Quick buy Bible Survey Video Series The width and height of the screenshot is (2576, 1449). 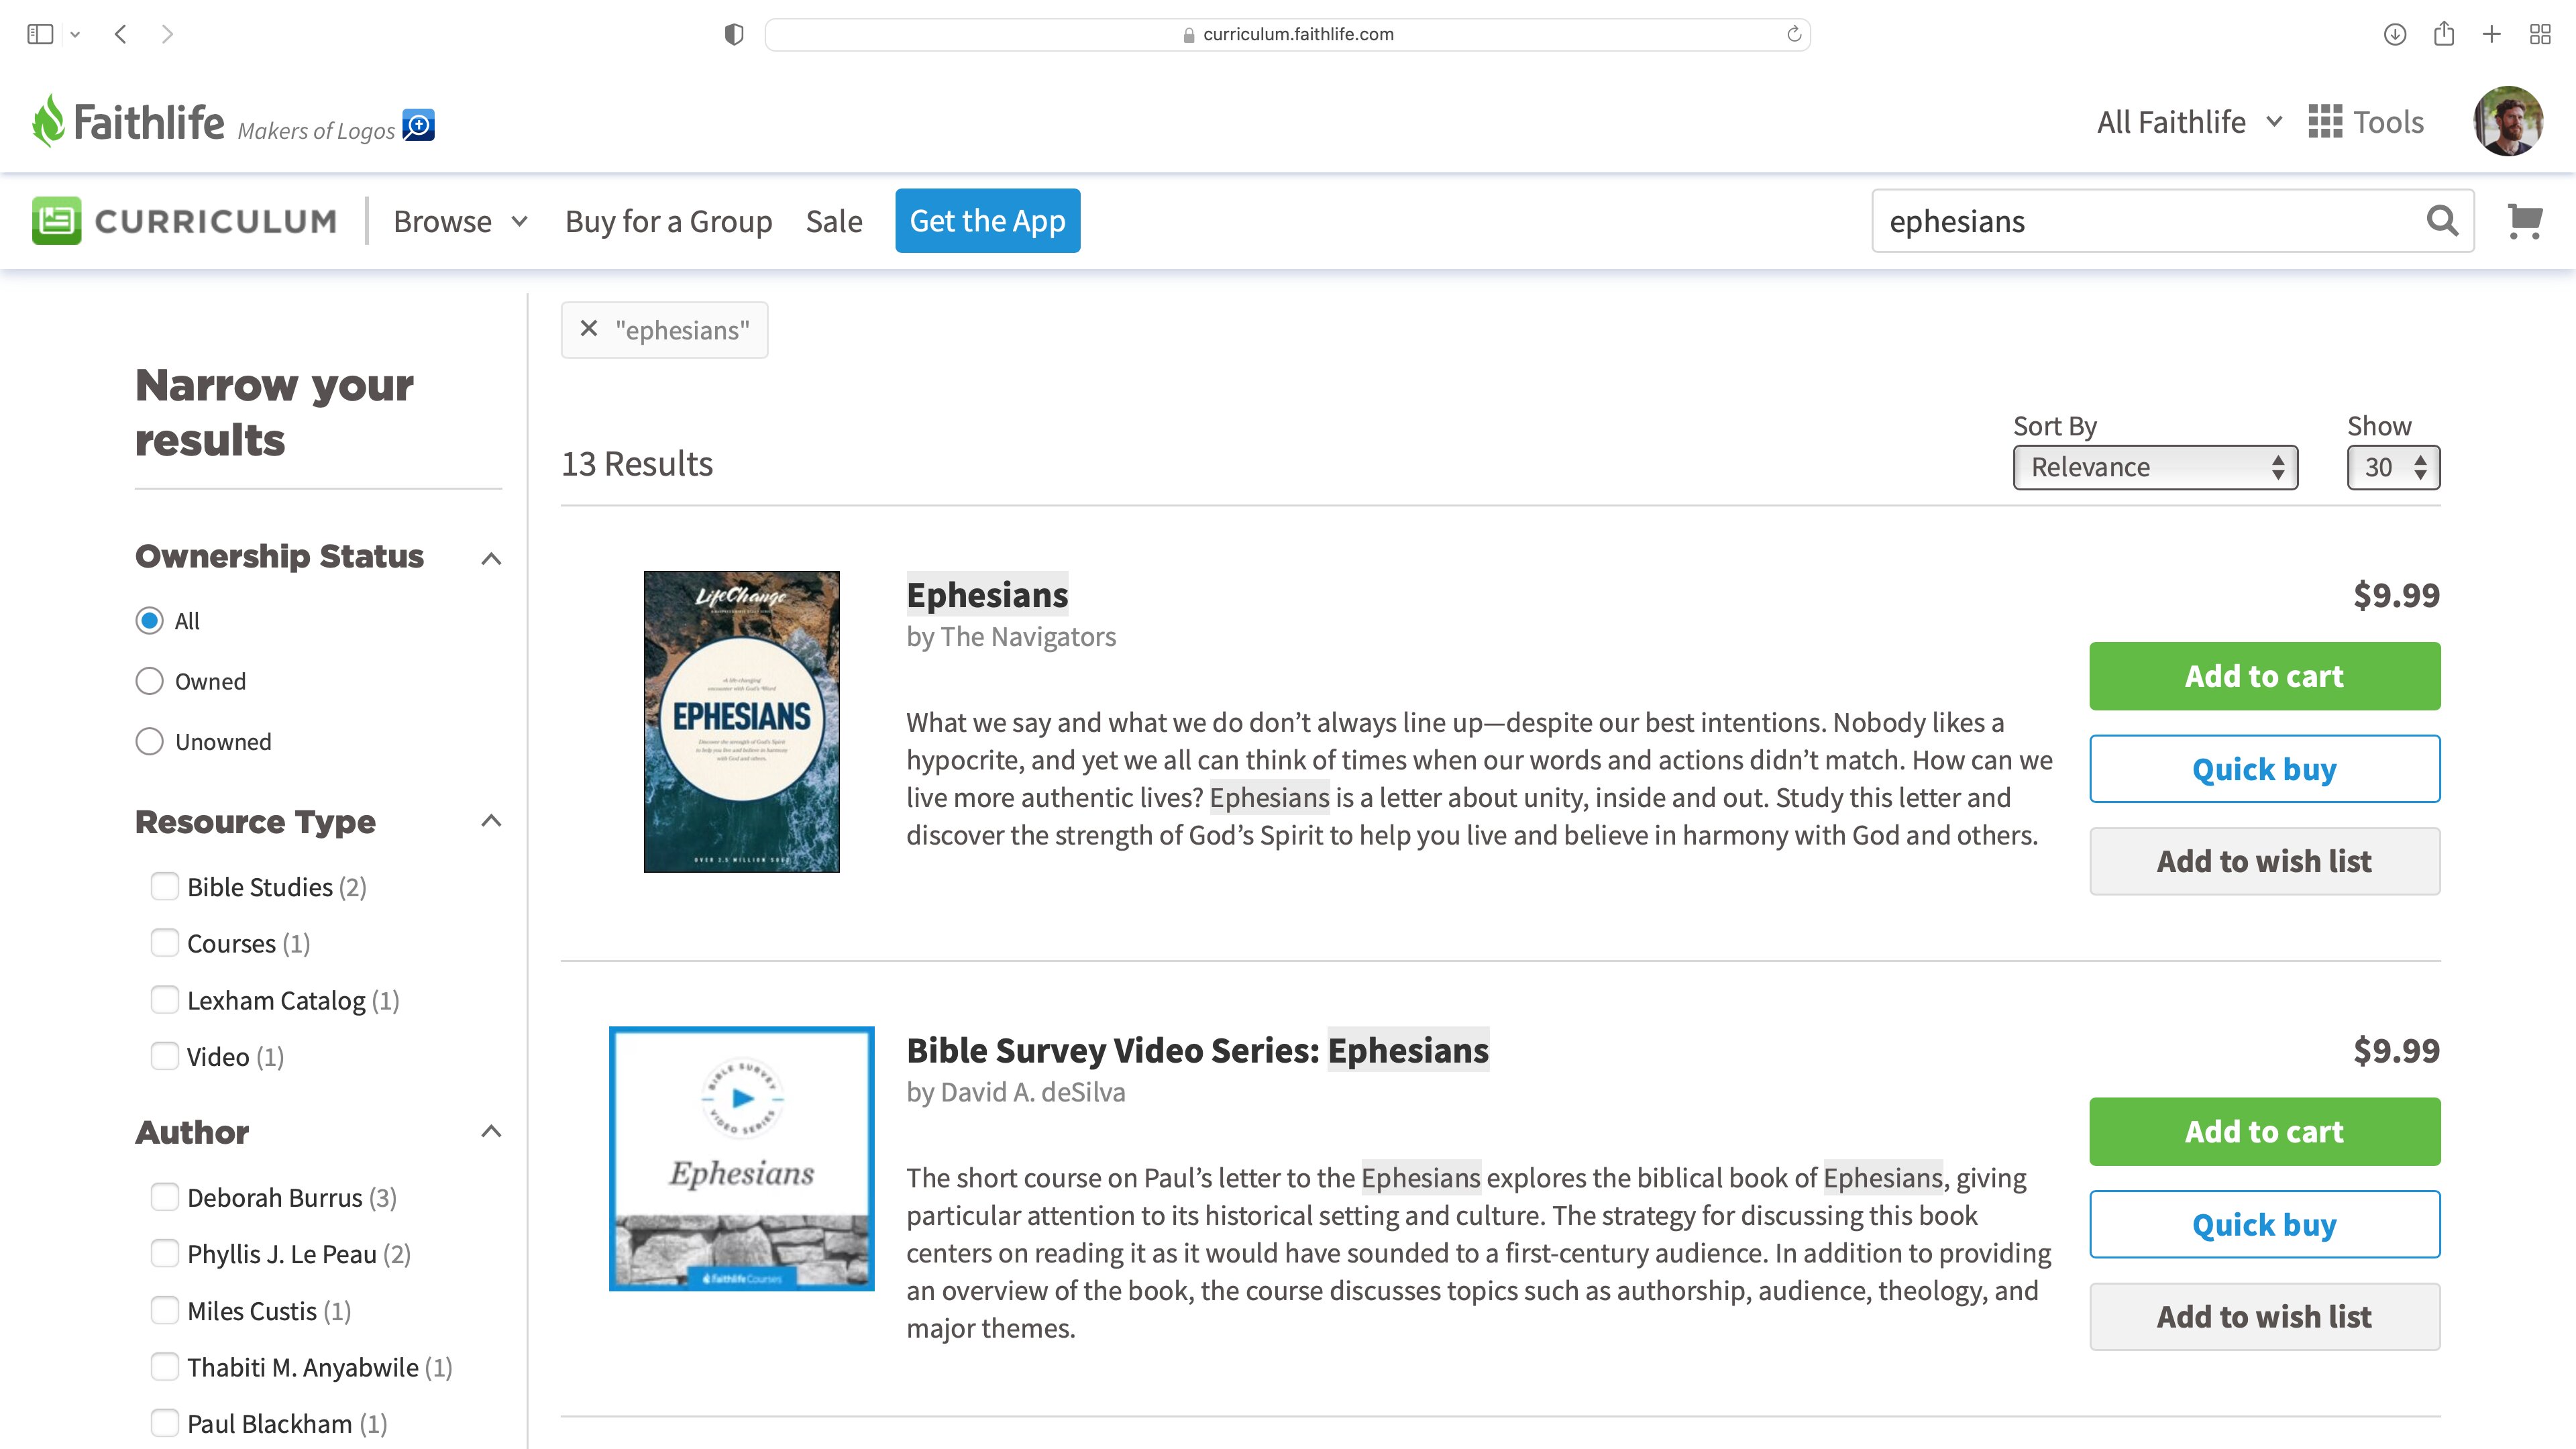tap(2264, 1224)
